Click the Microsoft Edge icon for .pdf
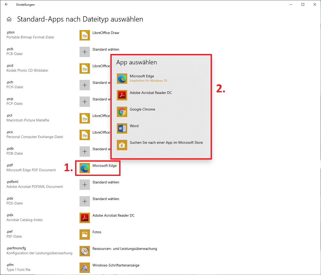The height and width of the screenshot is (275, 321). point(85,168)
